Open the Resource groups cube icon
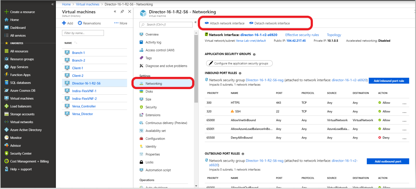Screen dimensions: 416x189 [x=6, y=59]
